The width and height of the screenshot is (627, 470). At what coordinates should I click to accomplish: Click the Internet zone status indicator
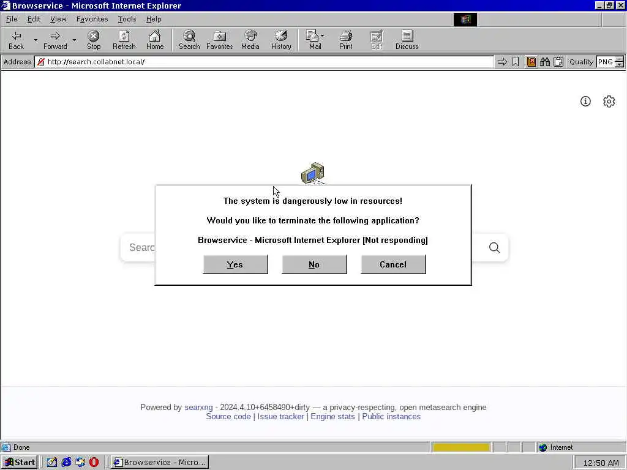(x=556, y=447)
